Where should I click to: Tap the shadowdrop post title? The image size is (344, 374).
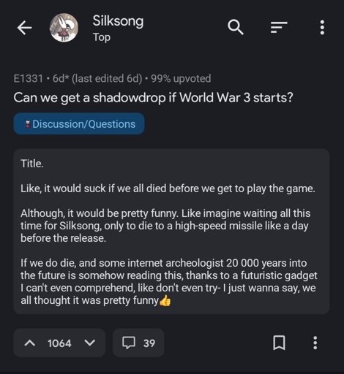pyautogui.click(x=153, y=98)
